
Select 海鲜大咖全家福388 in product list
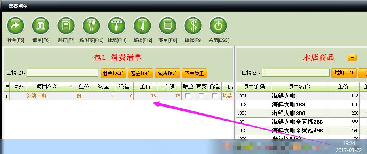[297, 122]
